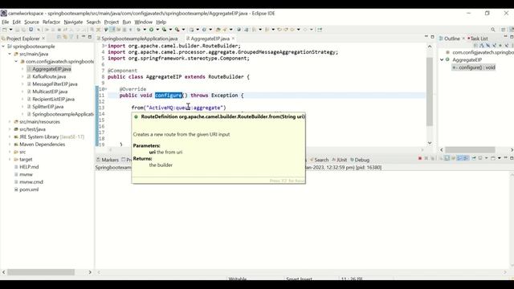Maximize the Project Explorer view

click(x=90, y=37)
